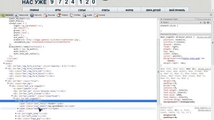Open style.css link for user_block rule
214x120 pixels.
[204, 37]
